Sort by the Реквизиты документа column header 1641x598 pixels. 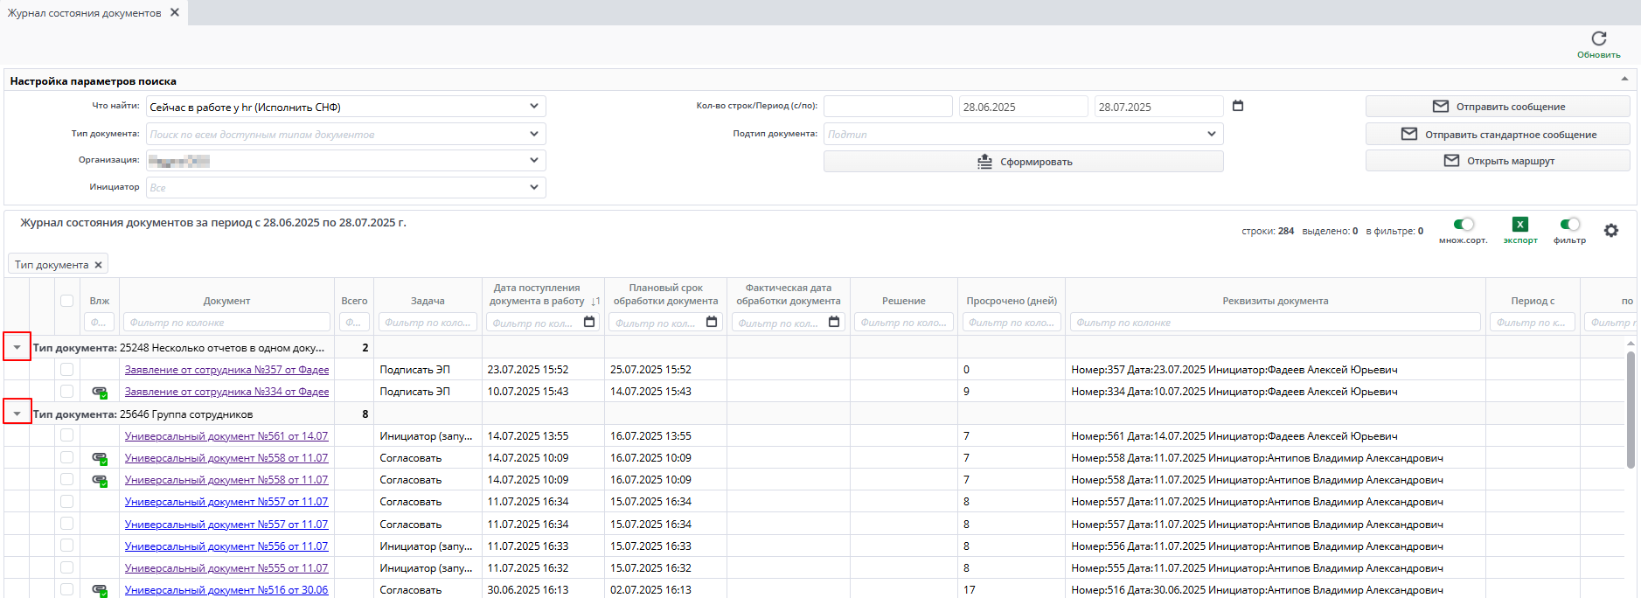click(x=1275, y=301)
